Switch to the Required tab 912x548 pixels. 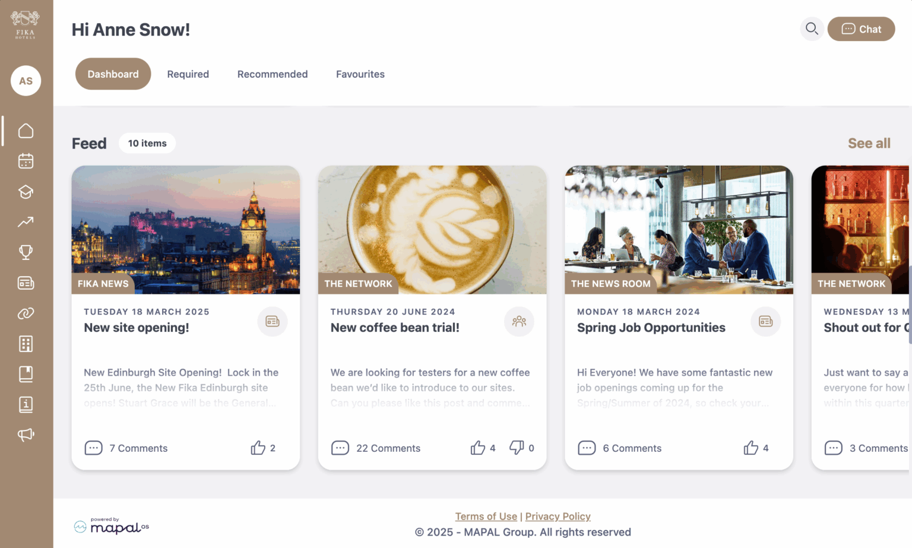pyautogui.click(x=188, y=74)
